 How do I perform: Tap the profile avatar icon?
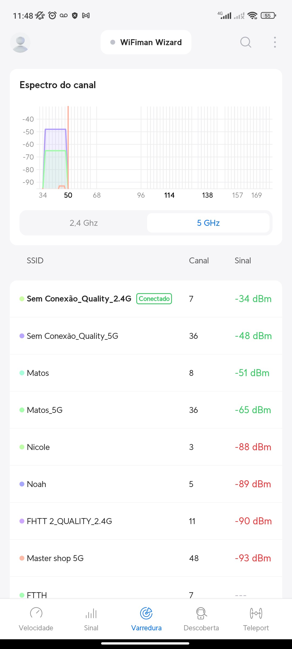coord(20,42)
